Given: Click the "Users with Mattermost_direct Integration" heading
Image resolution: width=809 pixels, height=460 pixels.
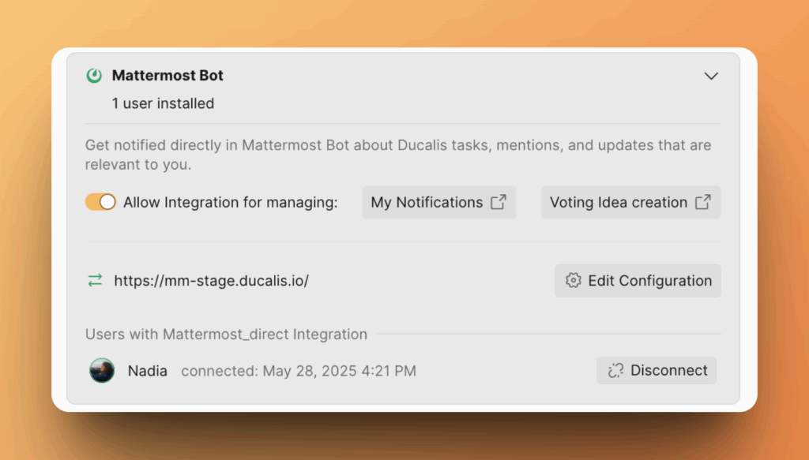Looking at the screenshot, I should pos(226,335).
